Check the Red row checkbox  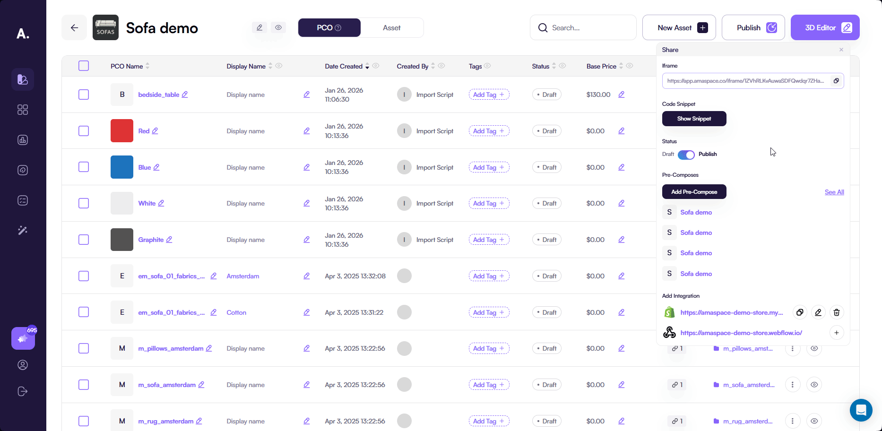pyautogui.click(x=84, y=131)
